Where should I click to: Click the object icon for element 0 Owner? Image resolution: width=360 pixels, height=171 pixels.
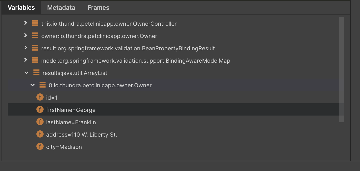pyautogui.click(x=43, y=85)
